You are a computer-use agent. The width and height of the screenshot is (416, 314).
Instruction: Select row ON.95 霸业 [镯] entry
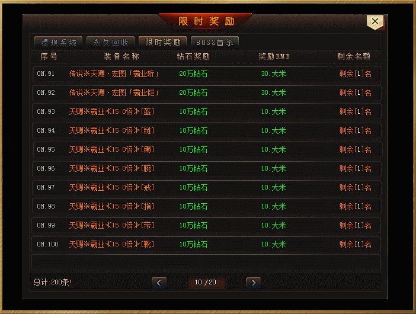[207, 149]
